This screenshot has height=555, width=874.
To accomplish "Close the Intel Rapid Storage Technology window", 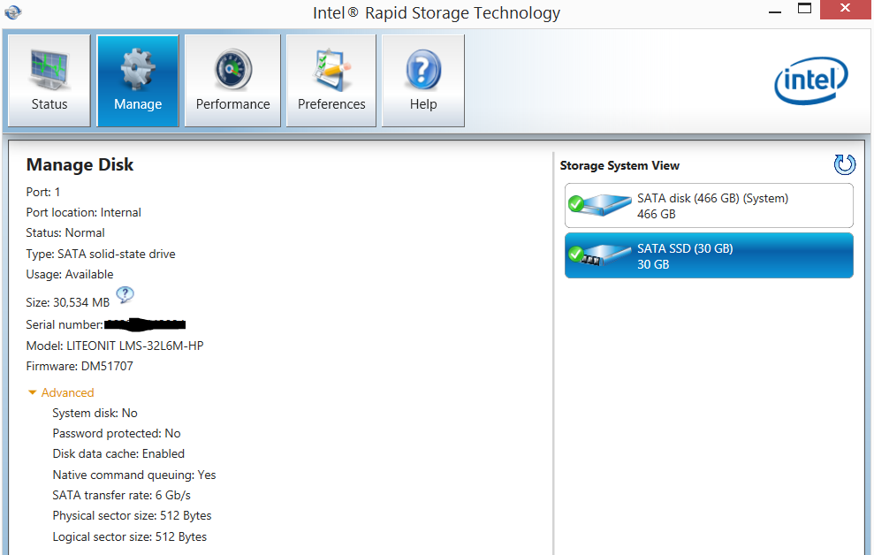I will [845, 9].
